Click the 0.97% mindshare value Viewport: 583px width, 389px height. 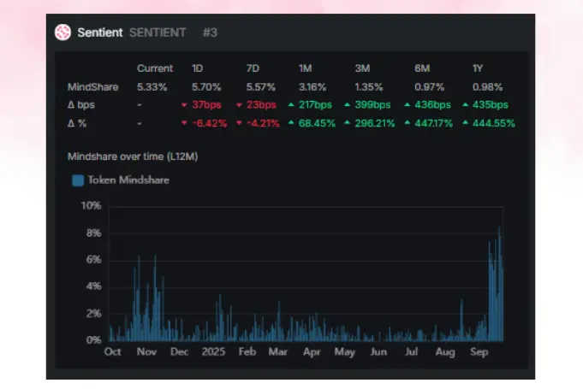[x=430, y=87]
